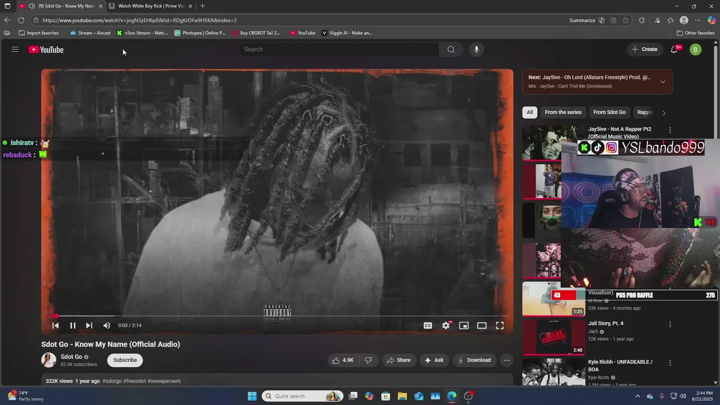
Task: Share the Sdot Go video
Action: point(398,360)
